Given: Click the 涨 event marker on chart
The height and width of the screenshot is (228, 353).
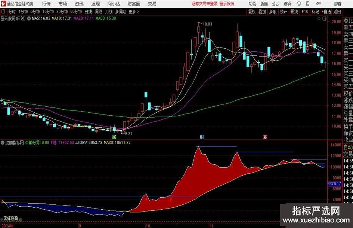Looking at the screenshot, I should click(x=265, y=137).
